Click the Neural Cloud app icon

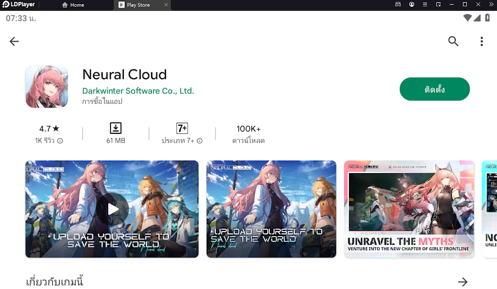(47, 87)
